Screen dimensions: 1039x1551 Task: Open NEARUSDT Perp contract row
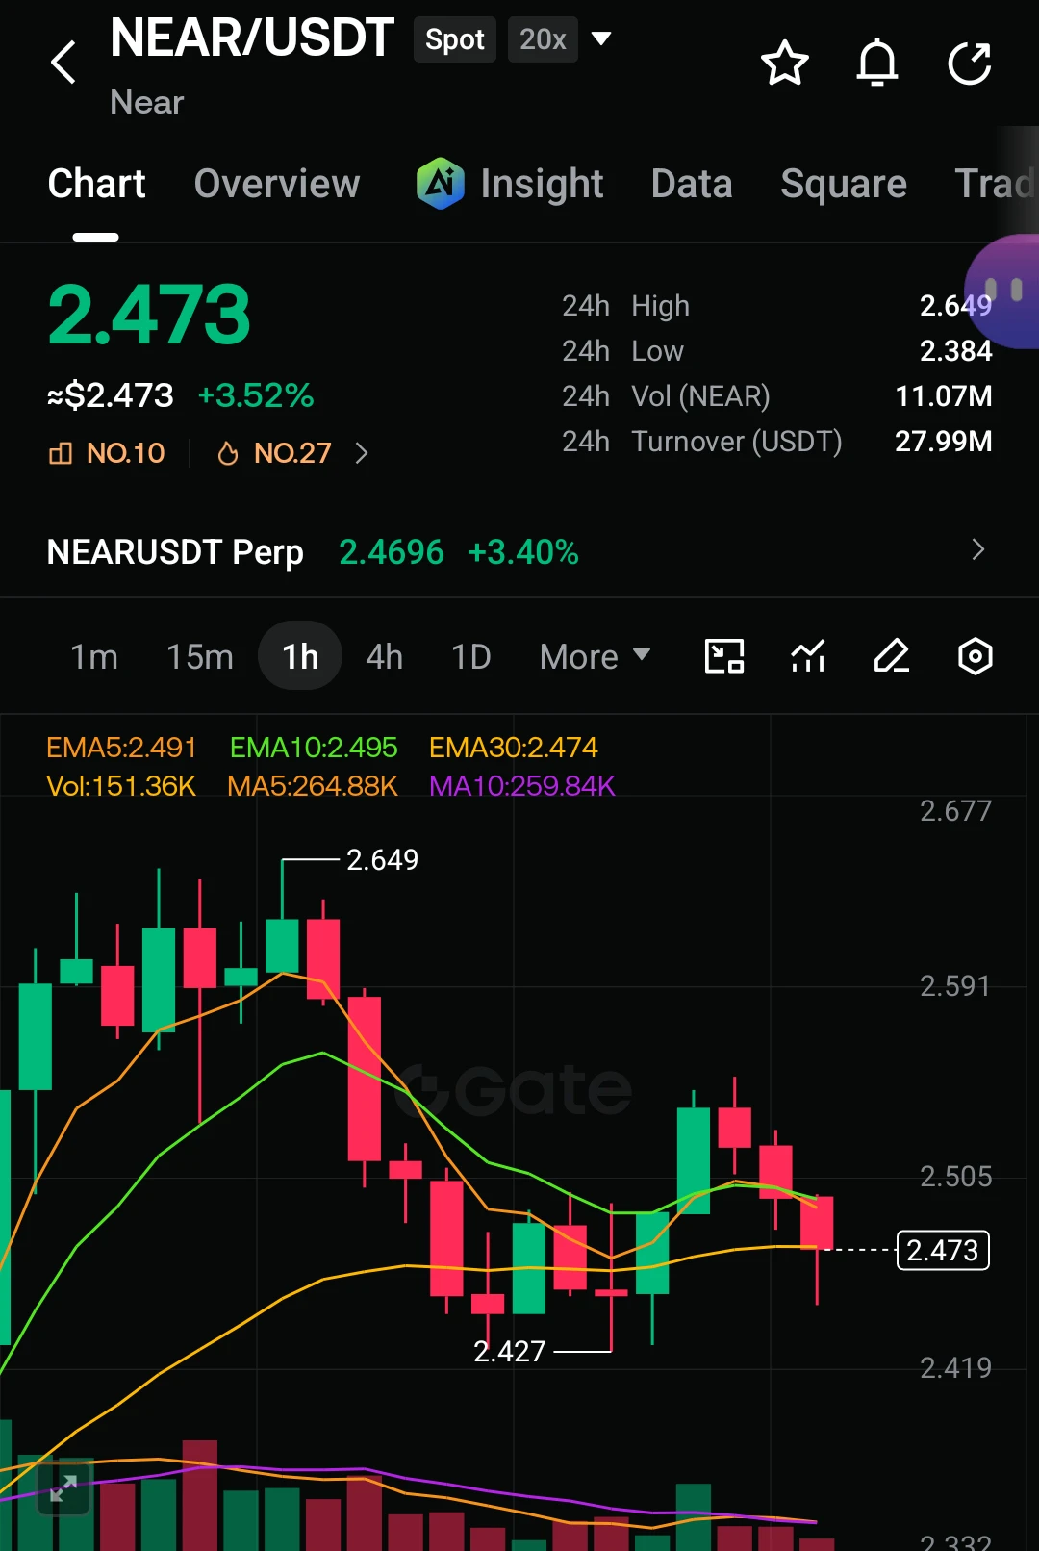519,551
